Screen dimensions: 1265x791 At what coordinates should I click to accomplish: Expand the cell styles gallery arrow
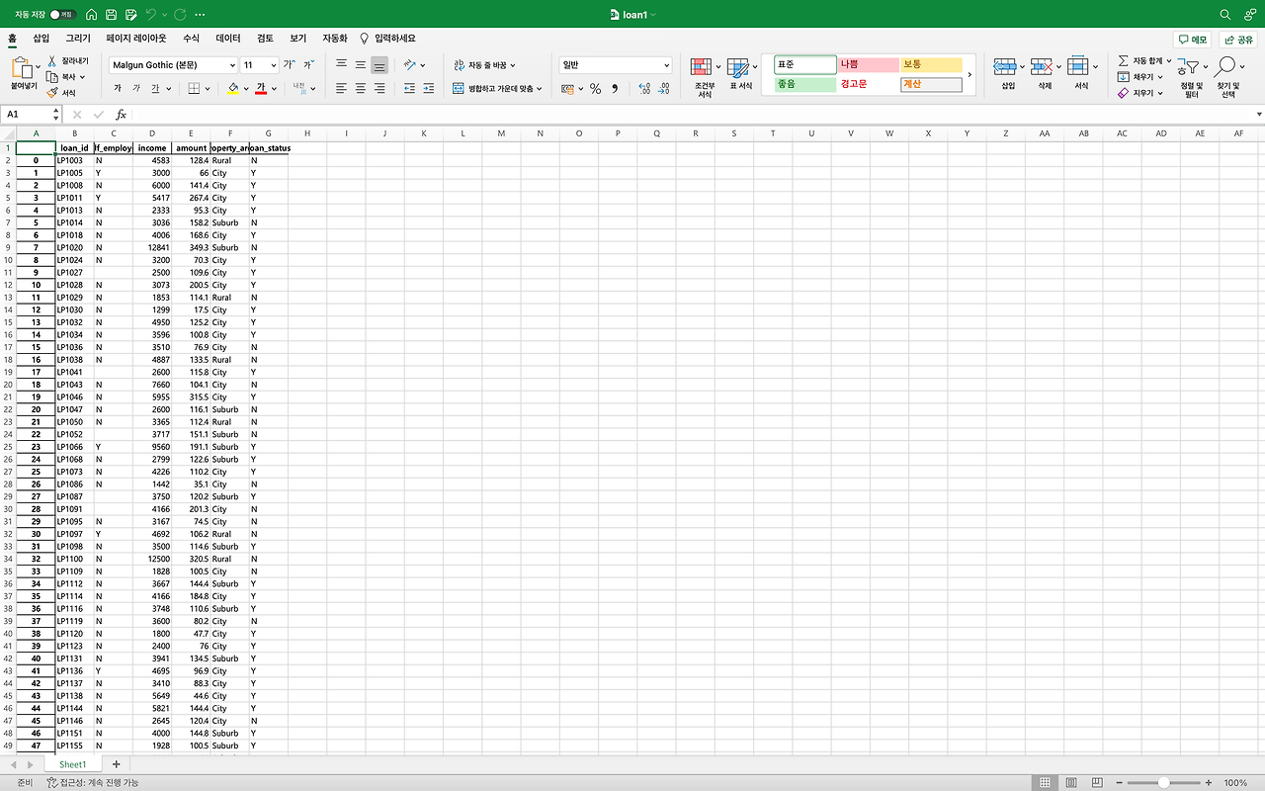970,74
